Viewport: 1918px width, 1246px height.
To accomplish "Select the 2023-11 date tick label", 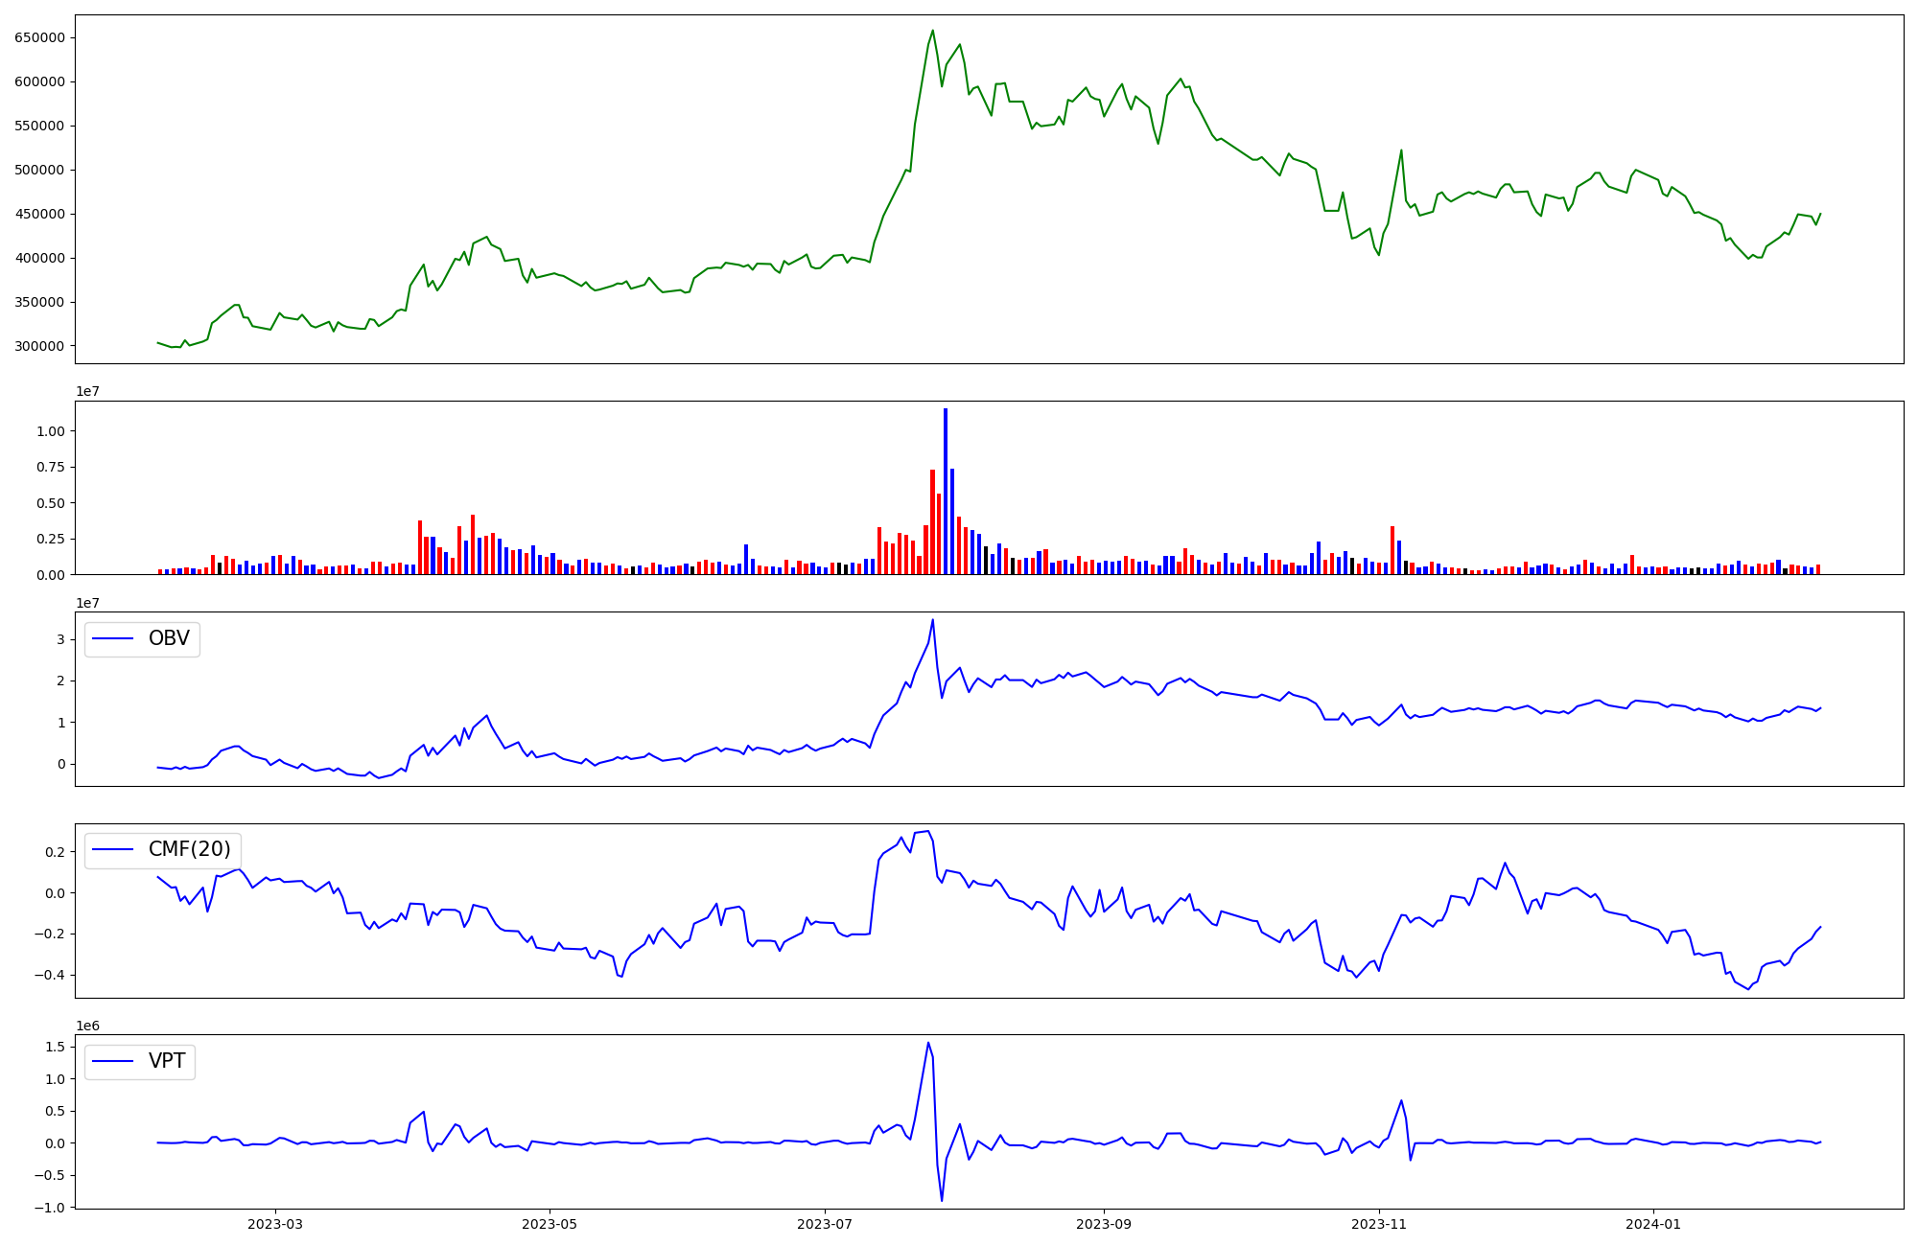I will click(x=1379, y=1224).
